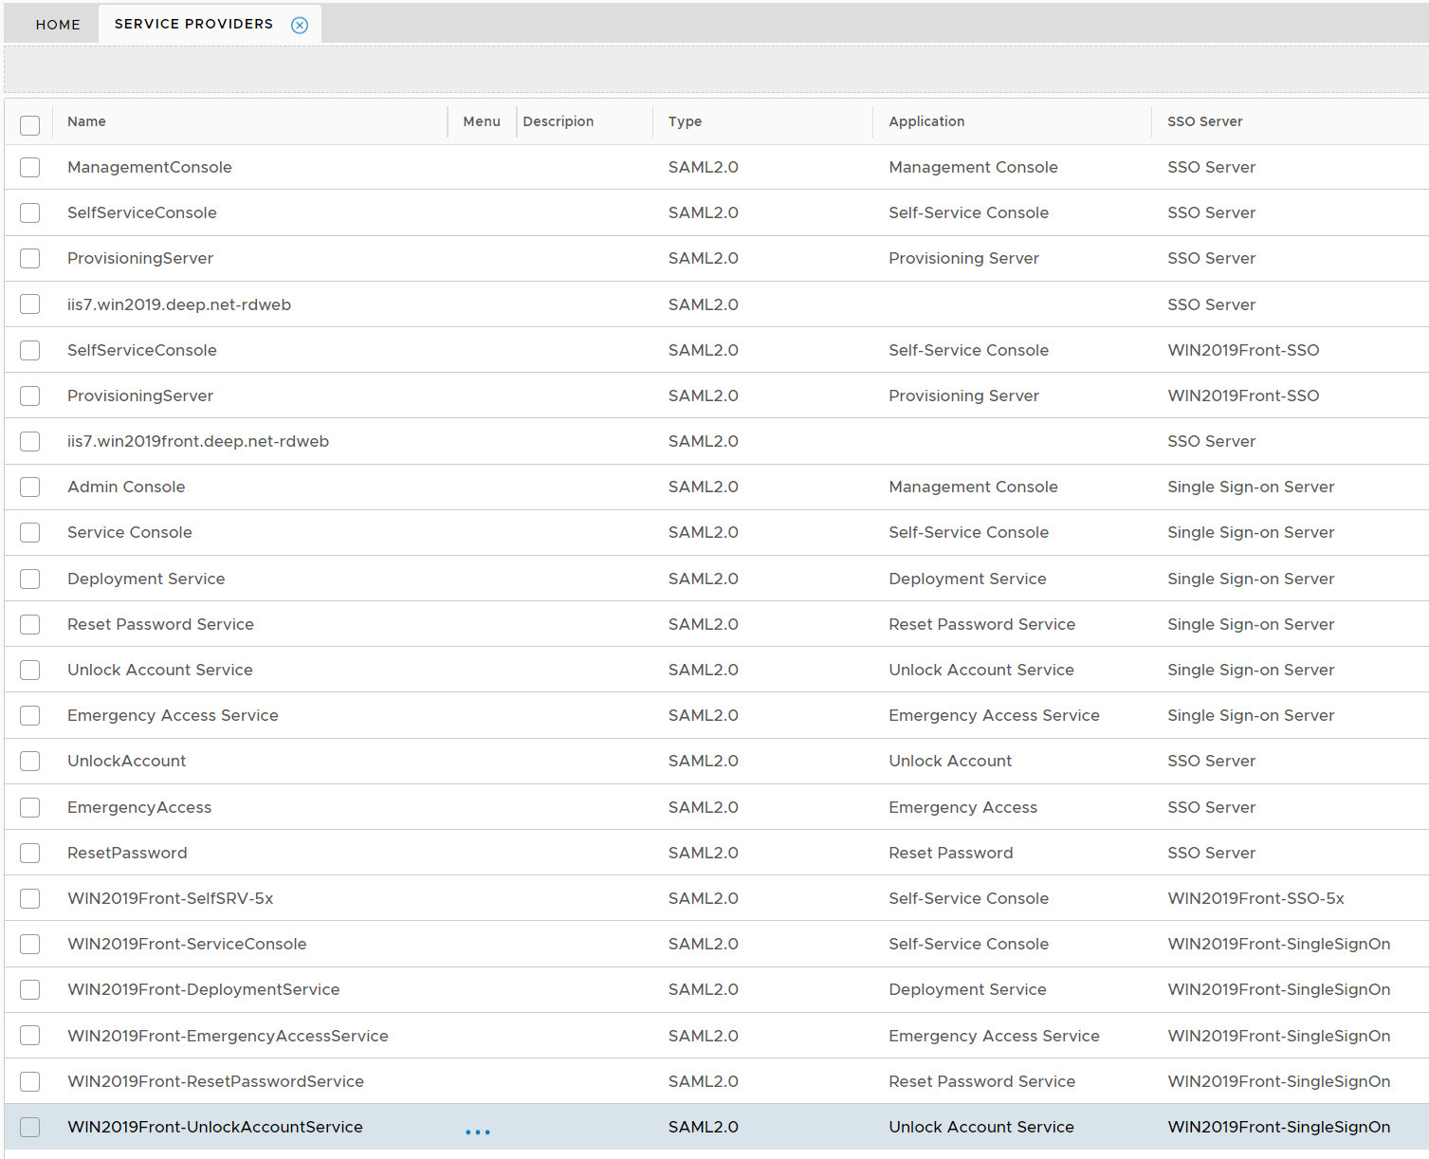This screenshot has height=1159, width=1429.
Task: Click the Descripion column header
Action: click(x=558, y=121)
